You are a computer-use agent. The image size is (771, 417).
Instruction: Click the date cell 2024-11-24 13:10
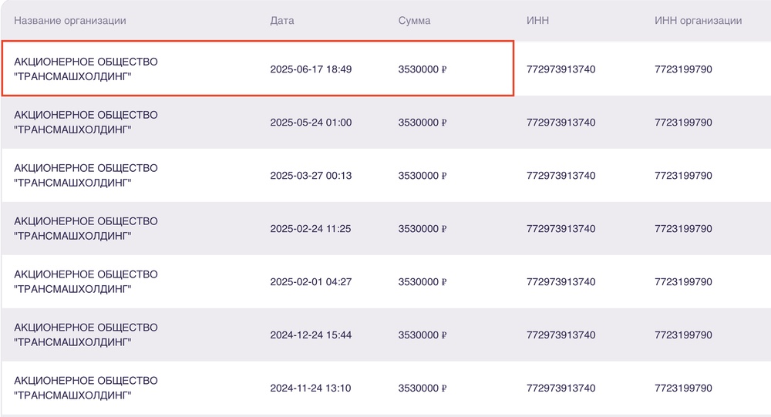pyautogui.click(x=311, y=388)
